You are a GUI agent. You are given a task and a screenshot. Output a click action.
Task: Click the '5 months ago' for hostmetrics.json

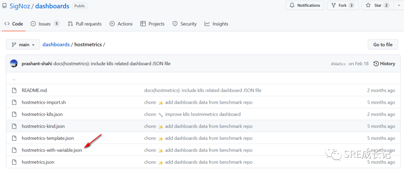pos(381,162)
